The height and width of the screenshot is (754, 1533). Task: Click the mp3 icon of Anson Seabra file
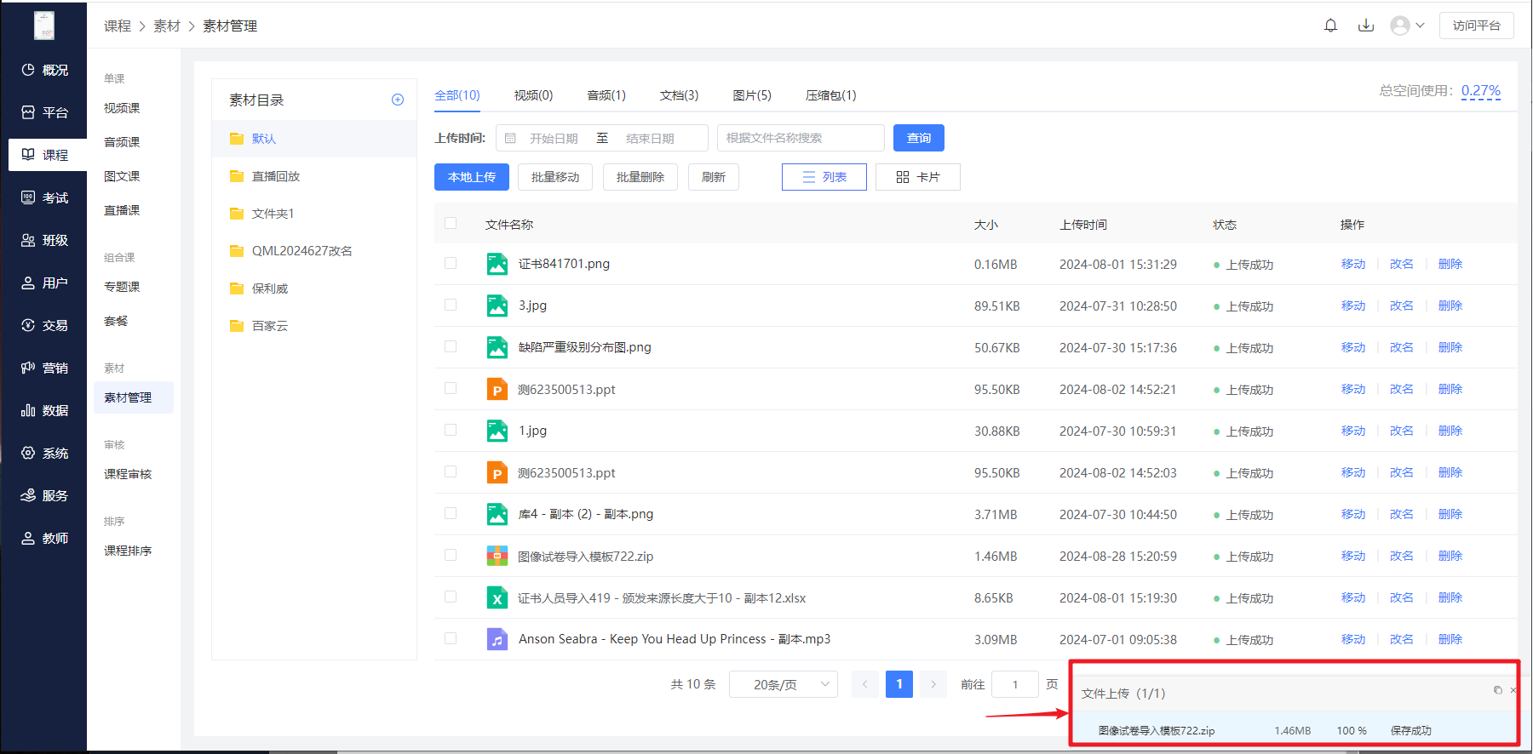(x=497, y=639)
